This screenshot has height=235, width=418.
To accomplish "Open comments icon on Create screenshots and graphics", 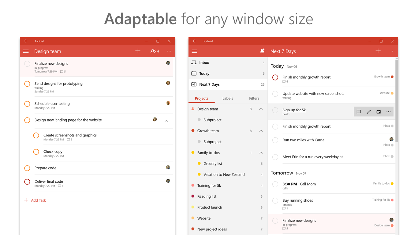I will coord(69,140).
